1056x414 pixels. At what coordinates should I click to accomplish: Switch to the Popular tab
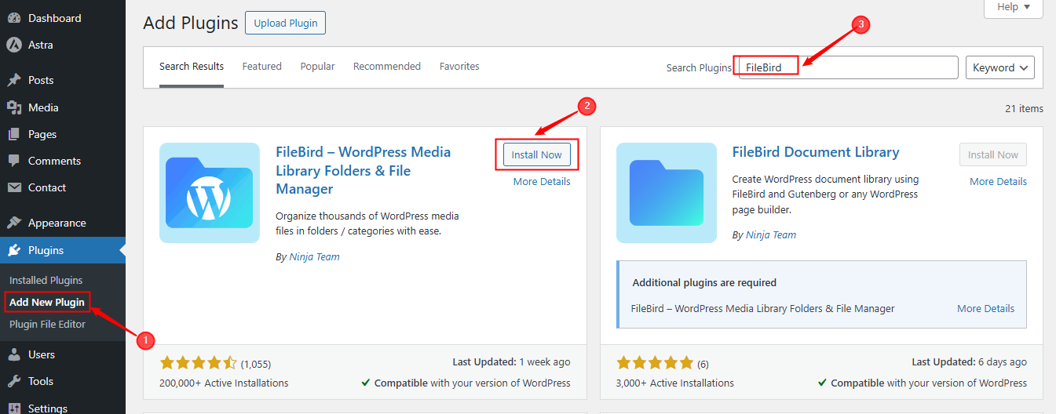(317, 67)
